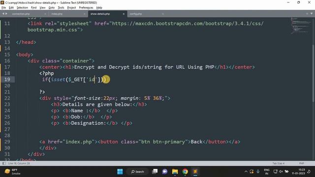This screenshot has width=315, height=177.
Task: Open File Explorer from the taskbar
Action: click(x=175, y=172)
